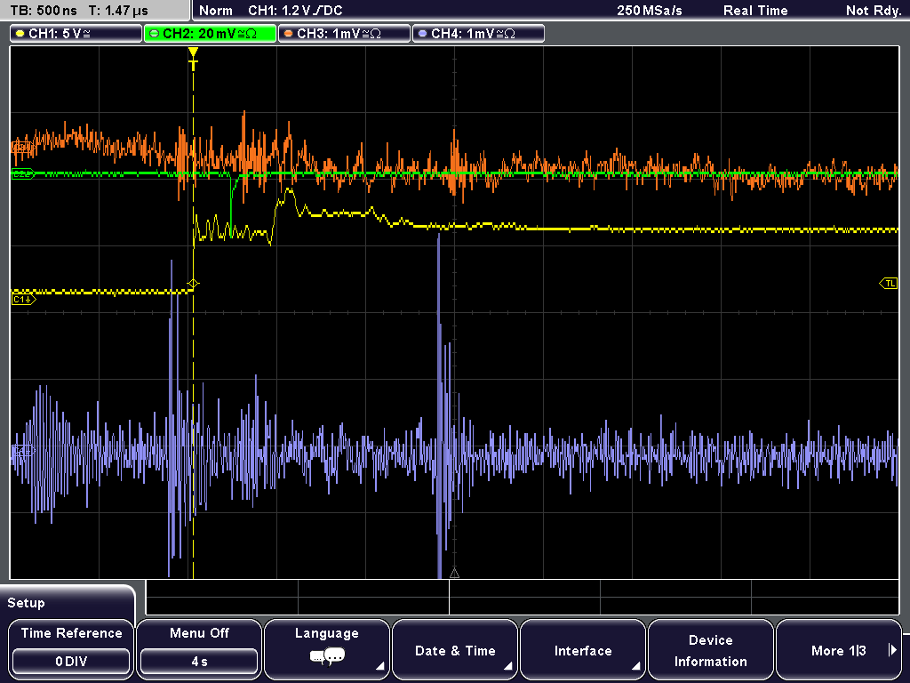910x683 pixels.
Task: Click the CH1: 1.2 V trigger source readout
Action: pos(295,11)
